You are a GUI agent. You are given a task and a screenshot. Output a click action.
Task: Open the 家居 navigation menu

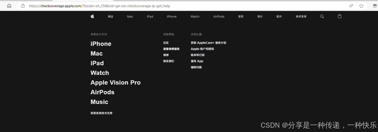coord(241,17)
